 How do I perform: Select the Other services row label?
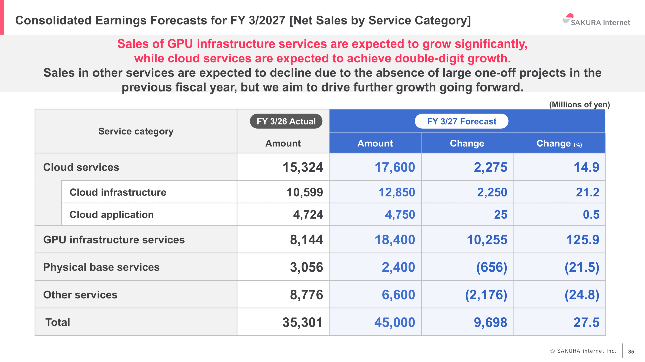pos(80,295)
